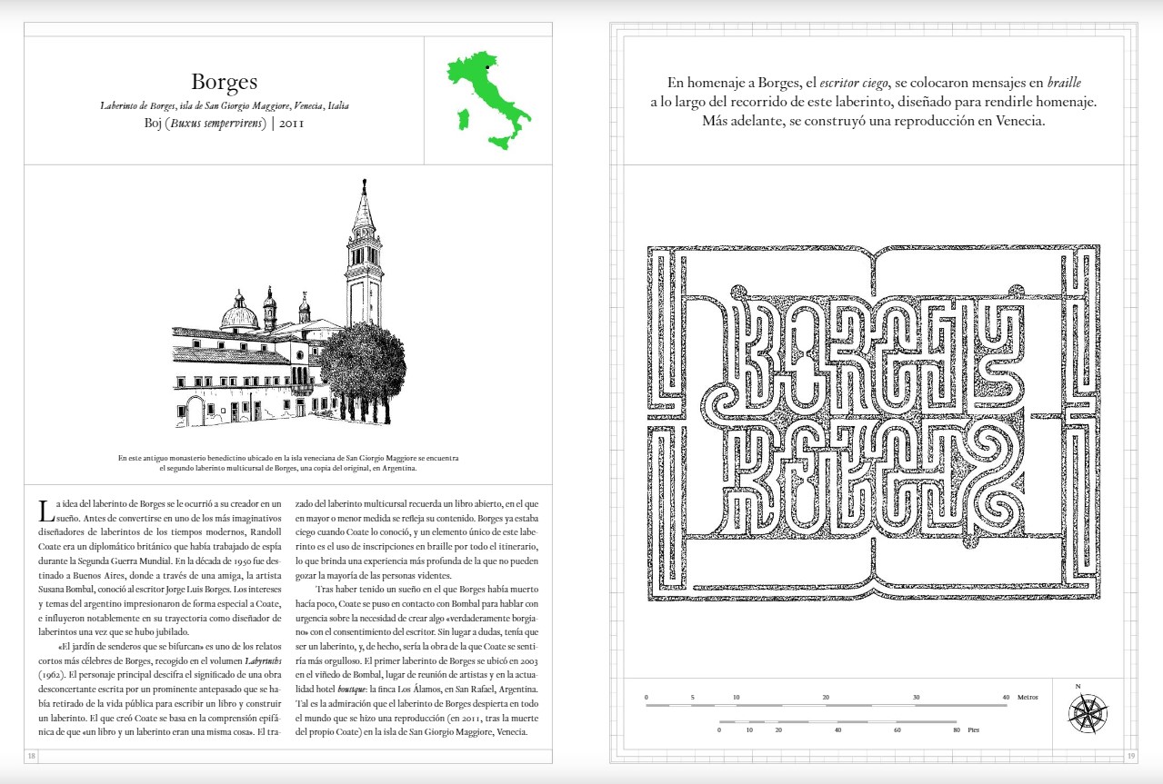Click the bell tower in the monastery drawing
The width and height of the screenshot is (1163, 784).
(x=363, y=254)
